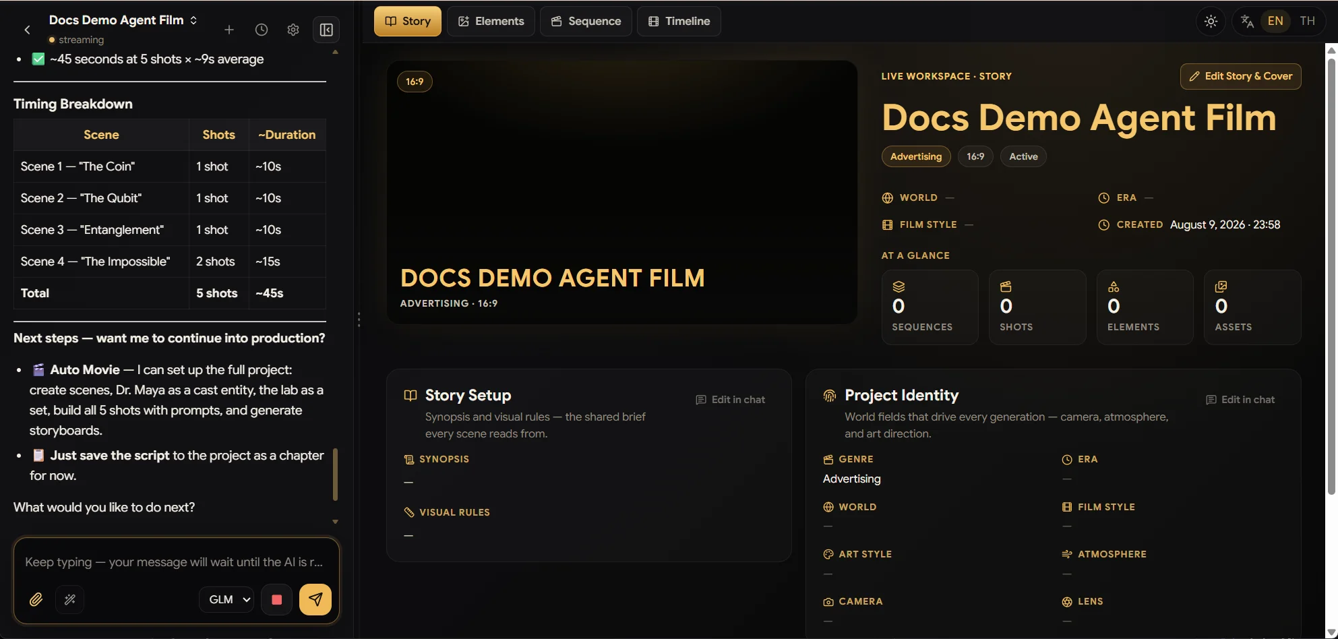Screen dimensions: 1338x639
Task: Send message with paper plane button
Action: coord(315,599)
